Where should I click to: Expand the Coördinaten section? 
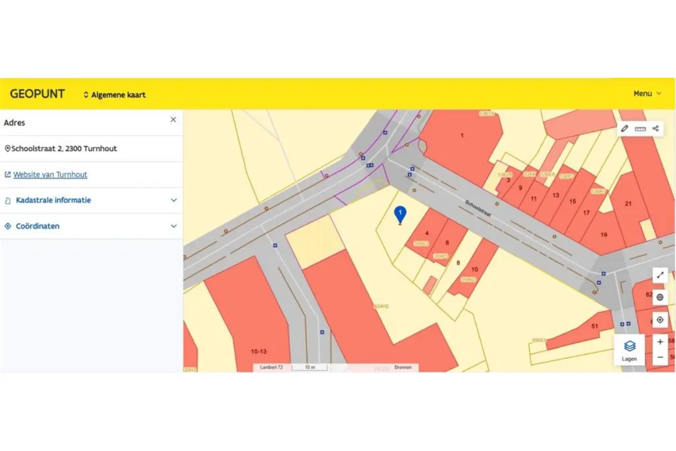[91, 226]
